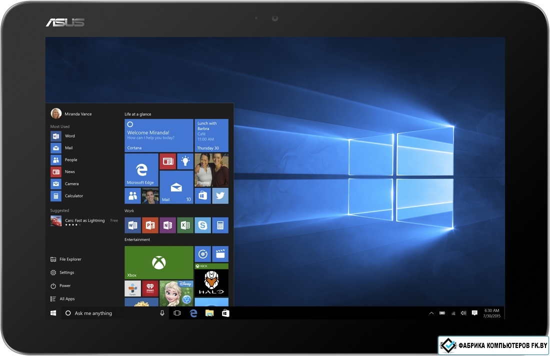Open Mail in the Most Used list
Image resolution: width=550 pixels, height=356 pixels.
click(x=62, y=148)
